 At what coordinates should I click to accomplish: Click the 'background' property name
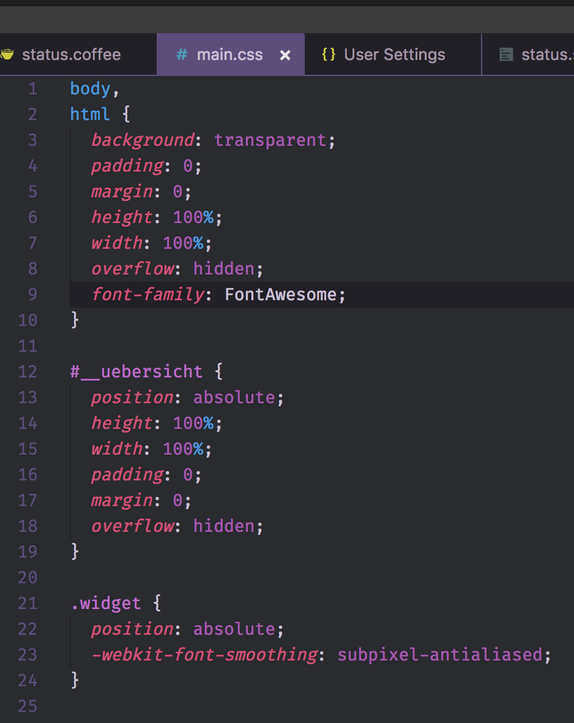pyautogui.click(x=143, y=140)
